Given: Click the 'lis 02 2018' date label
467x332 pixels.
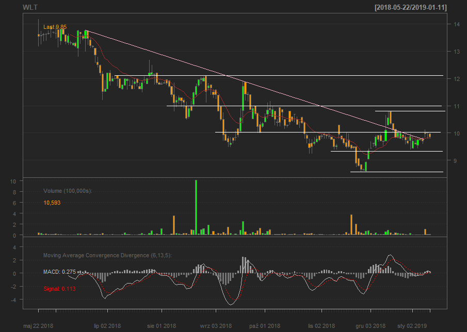Looking at the screenshot, I should (321, 326).
